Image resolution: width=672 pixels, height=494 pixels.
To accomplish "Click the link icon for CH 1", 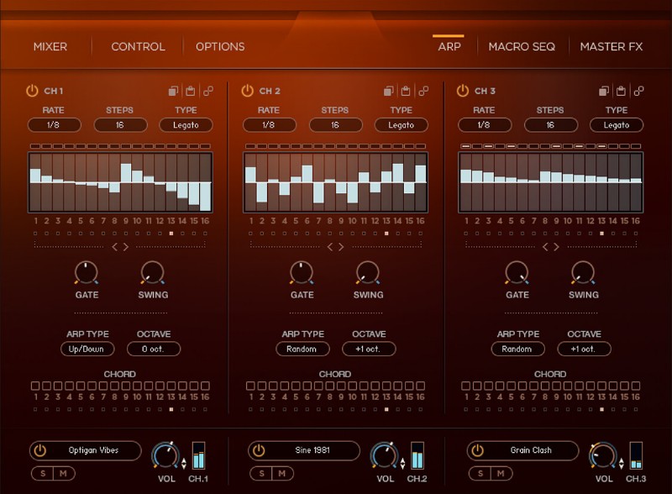I will 208,90.
